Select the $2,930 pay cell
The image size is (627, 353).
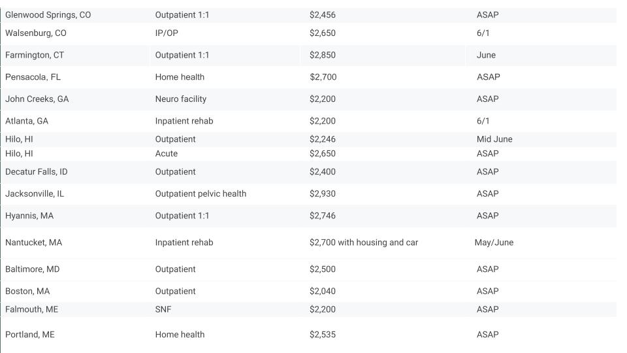coord(322,193)
